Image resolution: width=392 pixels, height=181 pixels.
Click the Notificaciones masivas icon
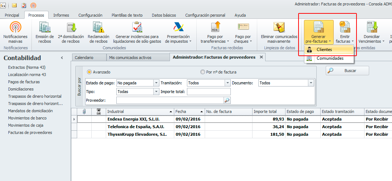[15, 28]
